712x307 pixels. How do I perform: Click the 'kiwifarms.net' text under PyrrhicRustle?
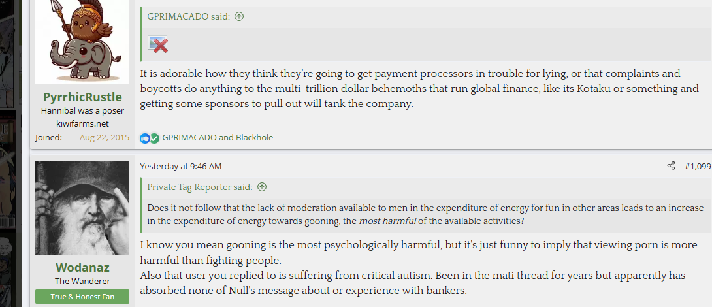pyautogui.click(x=82, y=123)
